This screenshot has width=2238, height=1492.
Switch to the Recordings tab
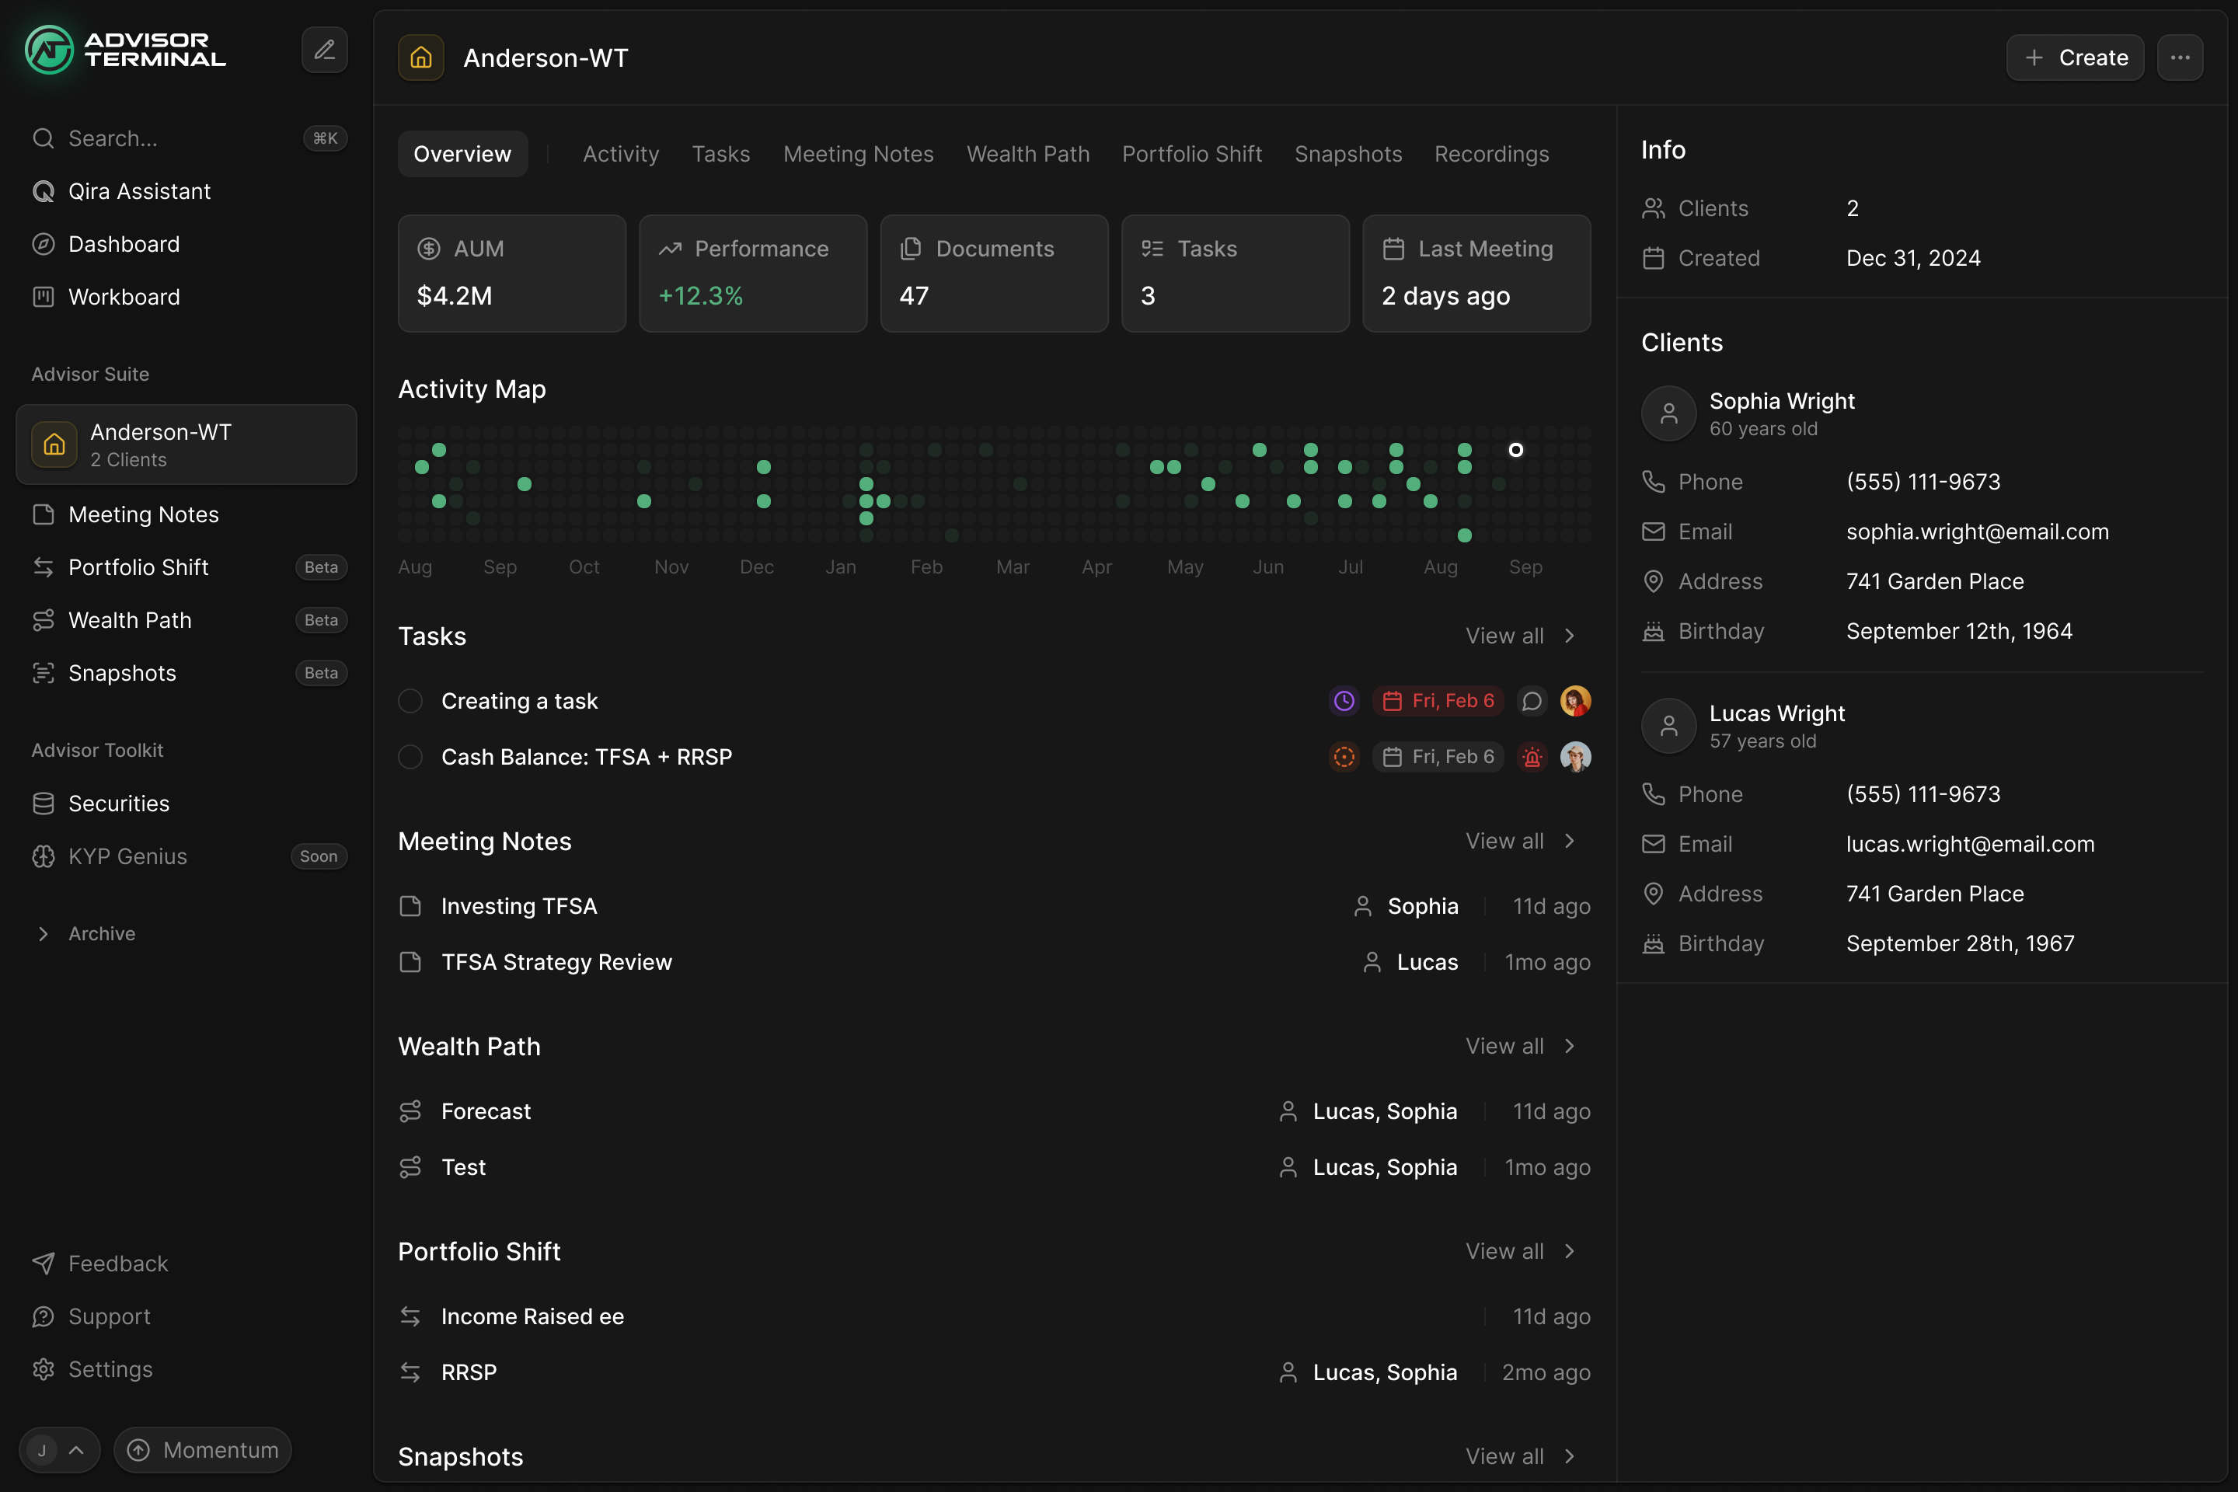click(x=1491, y=154)
